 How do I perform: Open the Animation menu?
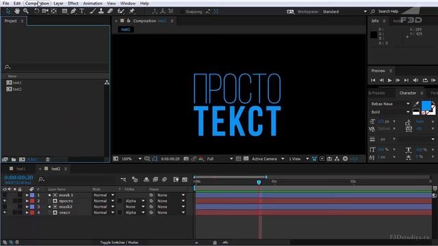(92, 3)
